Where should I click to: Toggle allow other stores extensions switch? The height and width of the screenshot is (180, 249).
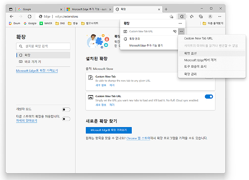tap(66, 119)
